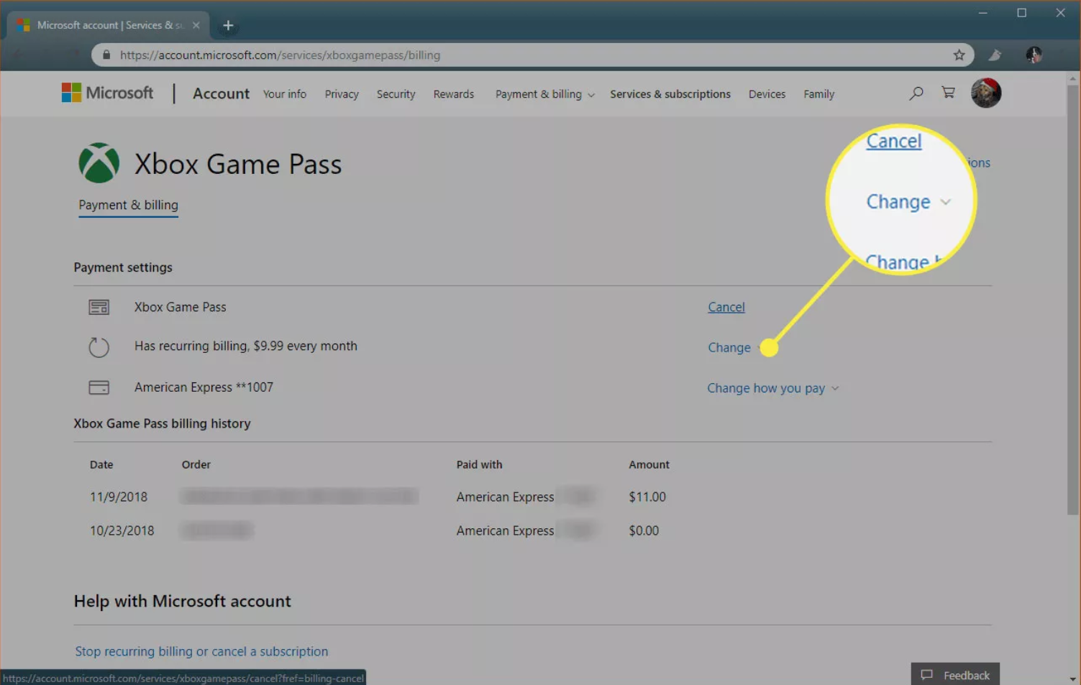Click the Paid with column header
The height and width of the screenshot is (685, 1081).
[x=479, y=464]
